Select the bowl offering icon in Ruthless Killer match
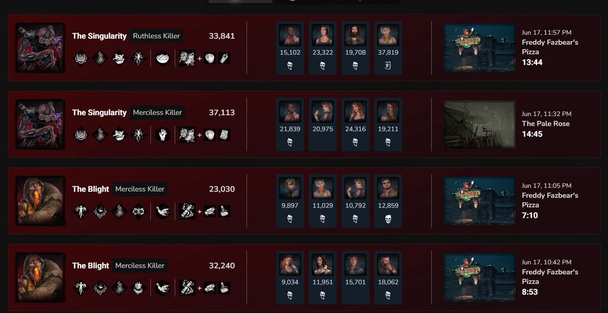 (163, 59)
